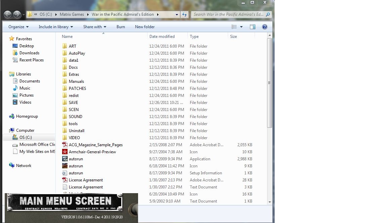Image resolution: width=387 pixels, height=223 pixels.
Task: Select the SAVE folder icon
Action: 64,103
